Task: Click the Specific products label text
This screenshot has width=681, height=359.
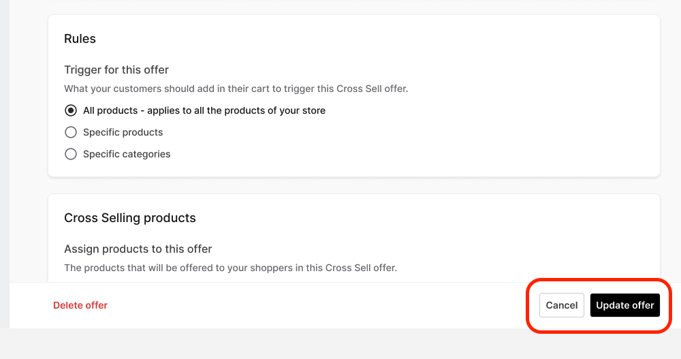Action: [123, 132]
